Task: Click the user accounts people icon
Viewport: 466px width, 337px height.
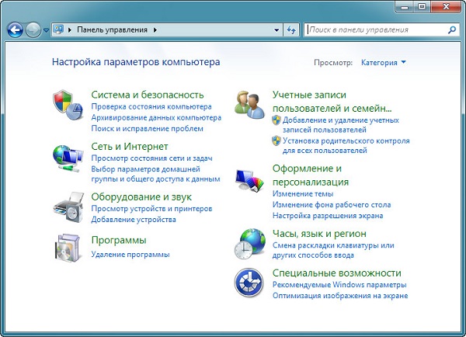Action: pos(249,105)
